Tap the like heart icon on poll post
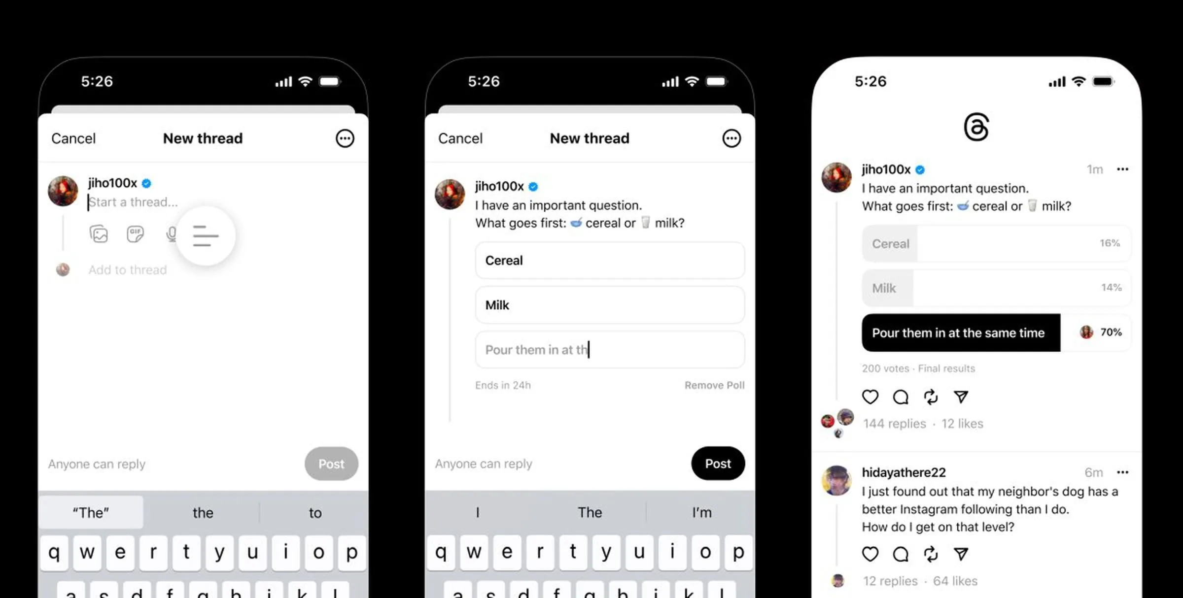The image size is (1183, 598). click(x=871, y=397)
